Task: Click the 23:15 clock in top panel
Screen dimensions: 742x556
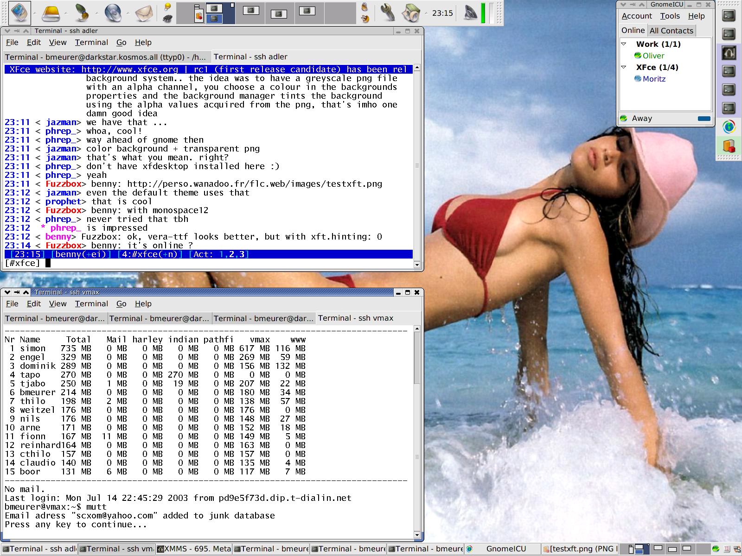Action: click(x=442, y=13)
